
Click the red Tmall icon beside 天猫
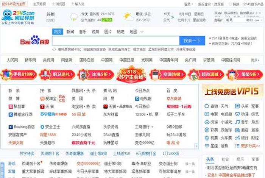point(42,106)
